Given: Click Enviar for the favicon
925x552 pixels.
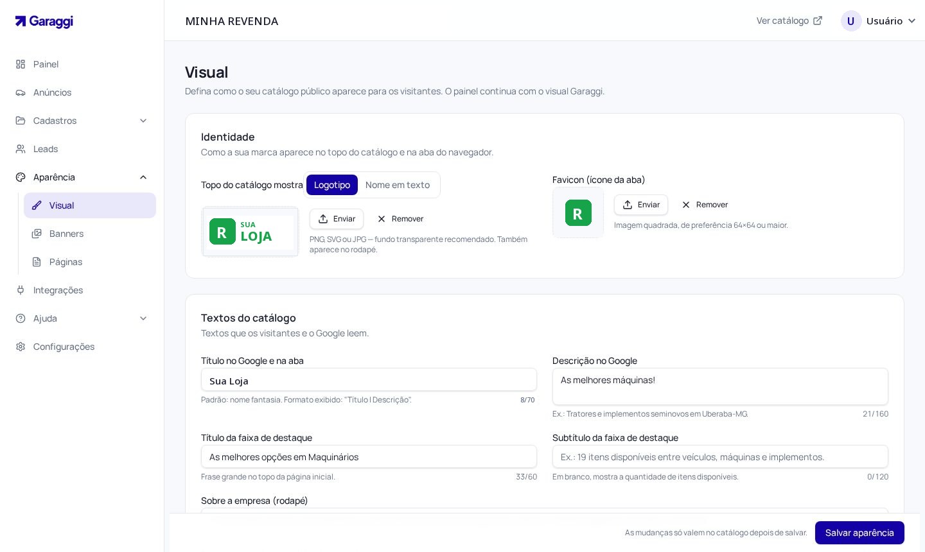Looking at the screenshot, I should pyautogui.click(x=641, y=205).
